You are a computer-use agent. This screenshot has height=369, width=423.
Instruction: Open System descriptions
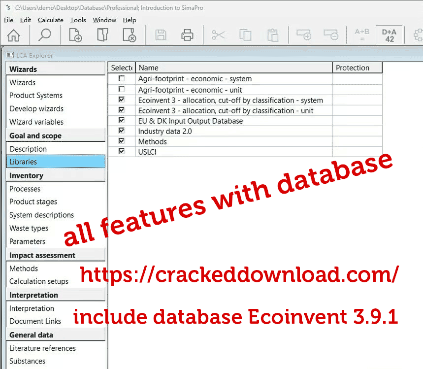41,215
